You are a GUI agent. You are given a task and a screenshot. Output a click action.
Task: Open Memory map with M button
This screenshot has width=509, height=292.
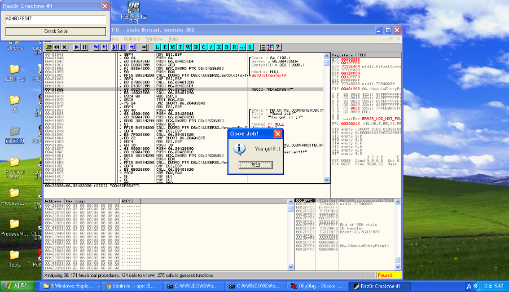pos(173,47)
